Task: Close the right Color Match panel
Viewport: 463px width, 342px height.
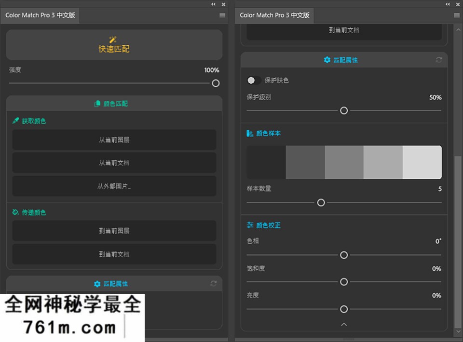Action: point(458,4)
